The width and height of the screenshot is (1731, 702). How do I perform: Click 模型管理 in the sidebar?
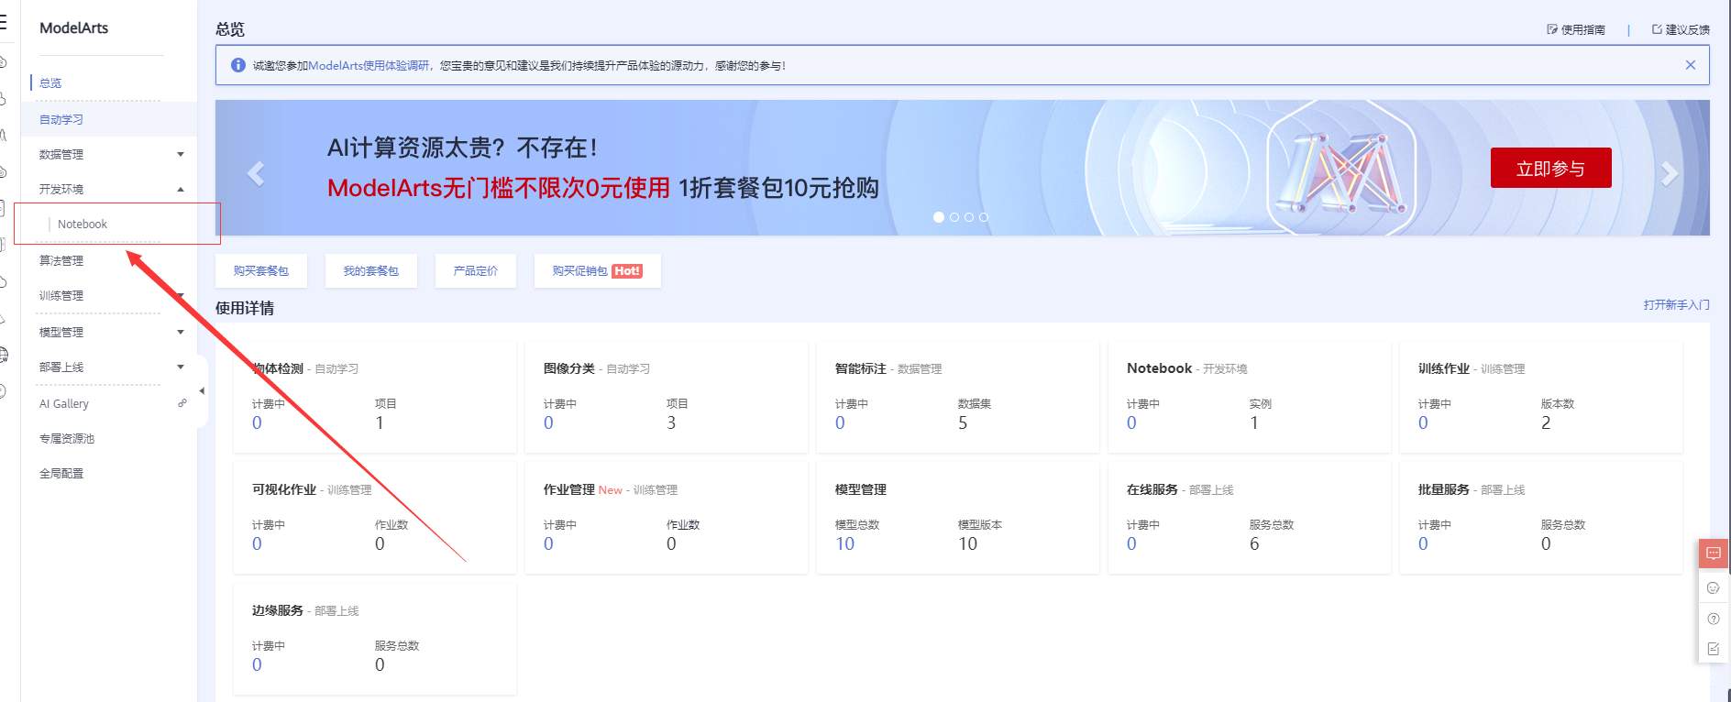click(x=61, y=332)
